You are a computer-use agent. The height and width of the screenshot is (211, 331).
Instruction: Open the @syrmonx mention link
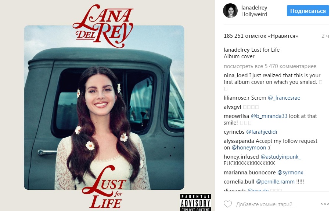click(290, 173)
